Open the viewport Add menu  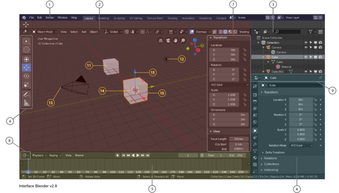84,32
